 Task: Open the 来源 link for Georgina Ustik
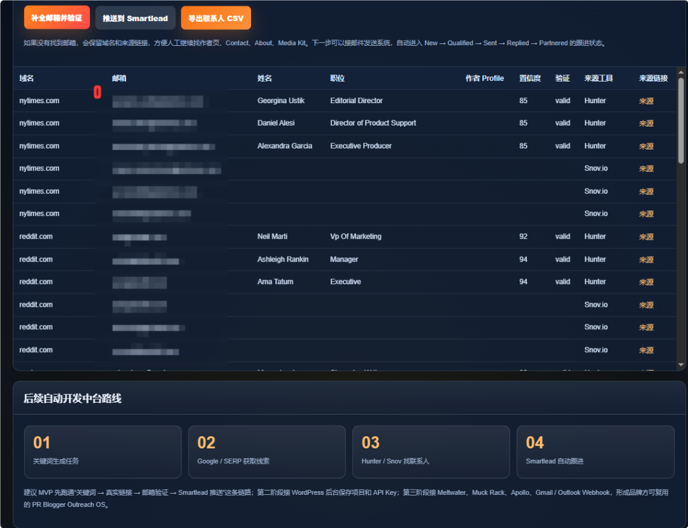tap(647, 101)
